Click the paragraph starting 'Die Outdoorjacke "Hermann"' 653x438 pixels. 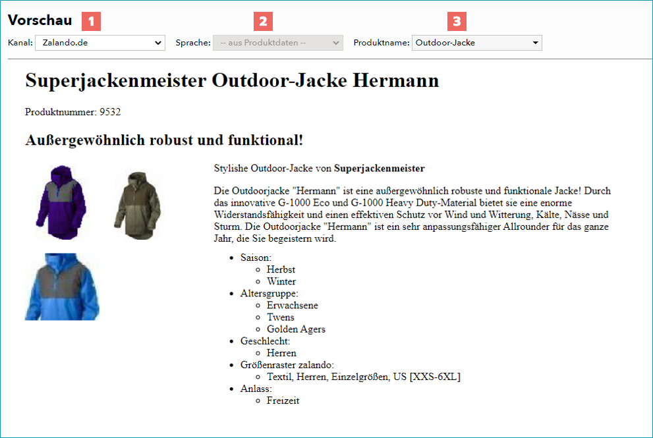(412, 215)
